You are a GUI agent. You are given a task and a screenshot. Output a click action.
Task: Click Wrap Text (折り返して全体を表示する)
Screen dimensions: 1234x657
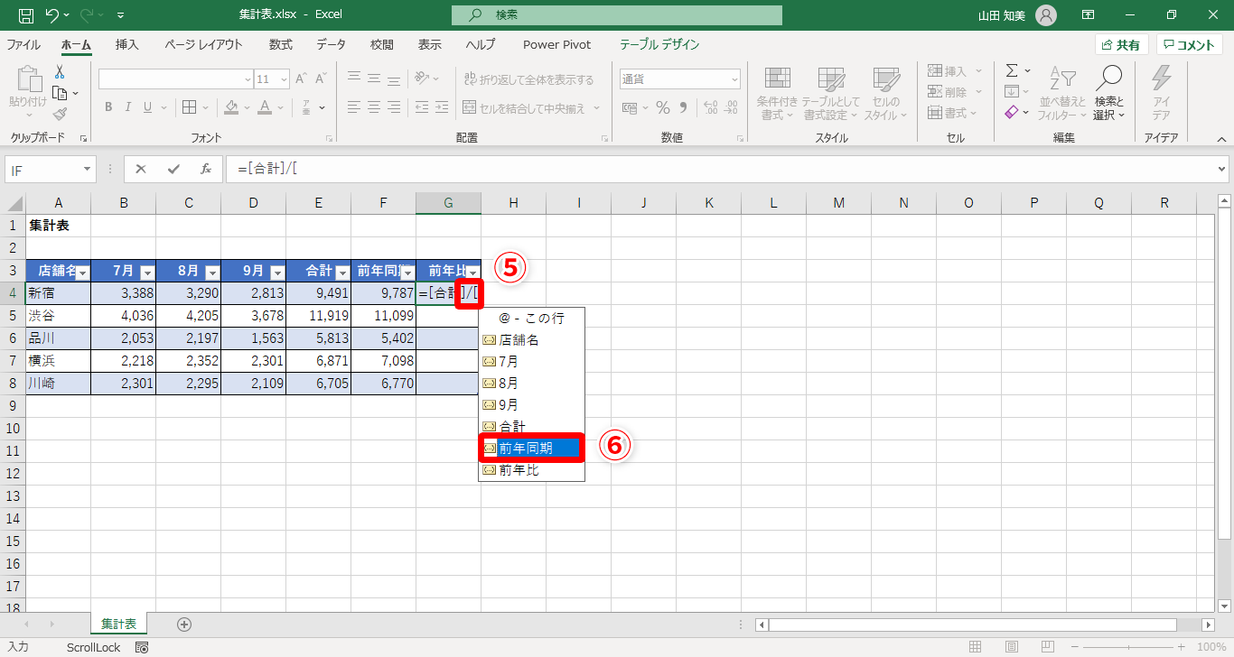click(x=529, y=79)
